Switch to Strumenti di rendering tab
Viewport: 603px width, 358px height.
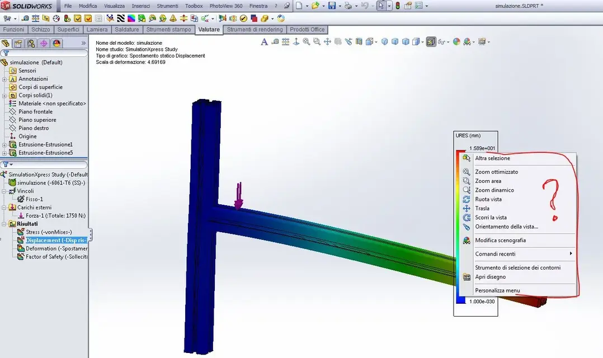point(255,30)
